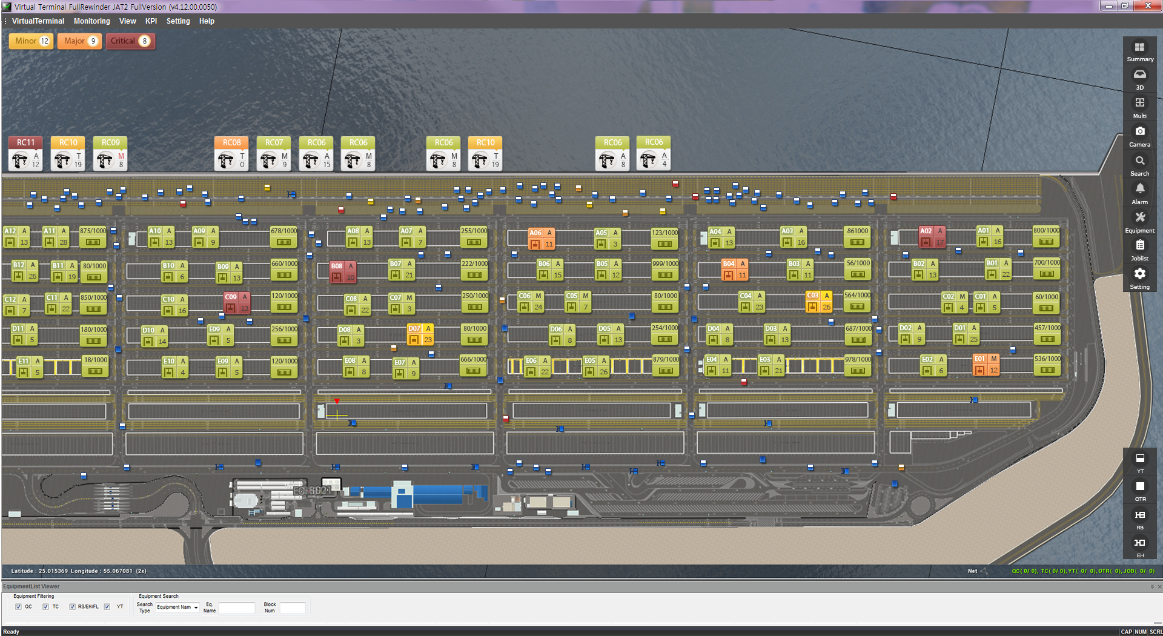Open the Joblist clipboard icon

[1139, 246]
